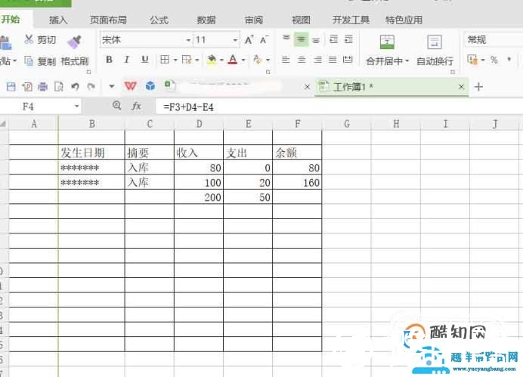Toggle bold formatting
This screenshot has height=377, width=523.
tap(109, 60)
